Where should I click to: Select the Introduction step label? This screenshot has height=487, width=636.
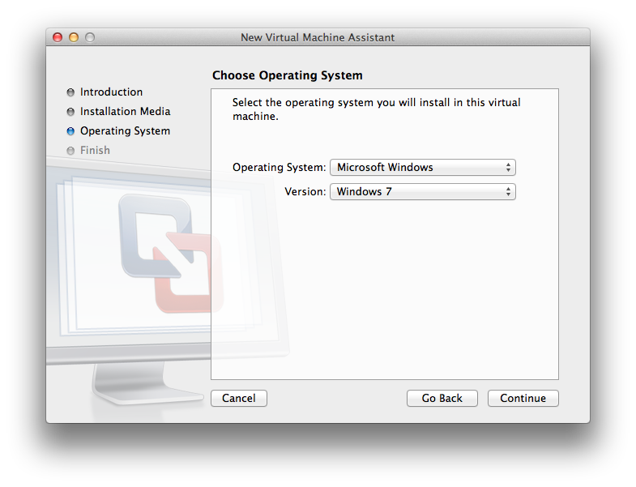pos(111,92)
